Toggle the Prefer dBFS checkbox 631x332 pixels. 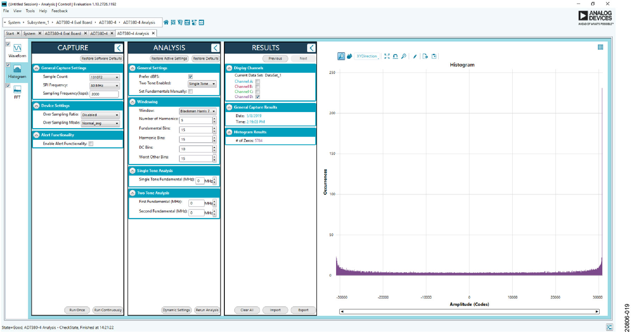click(x=190, y=77)
